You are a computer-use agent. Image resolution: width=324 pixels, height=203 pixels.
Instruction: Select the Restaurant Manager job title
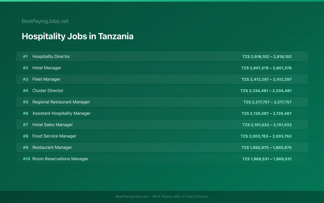coord(52,148)
